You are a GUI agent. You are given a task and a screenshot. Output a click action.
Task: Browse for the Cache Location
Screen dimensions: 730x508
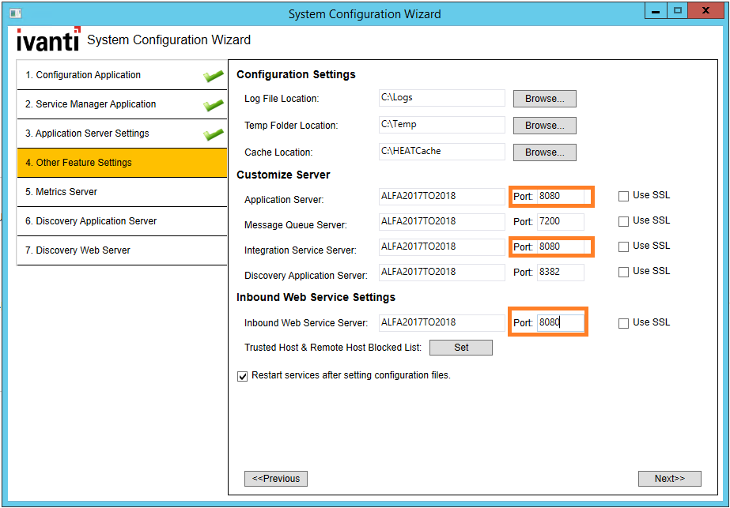(544, 152)
